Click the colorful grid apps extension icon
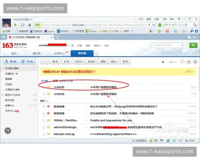 [151, 31]
